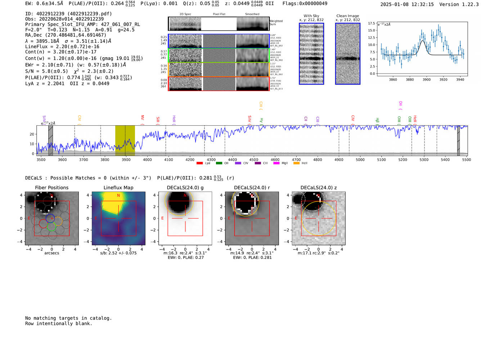This screenshot has height=343, width=504.
Task: Click the 'EWr: 0, PLAE: 0.281' caption
Action: tap(252, 257)
